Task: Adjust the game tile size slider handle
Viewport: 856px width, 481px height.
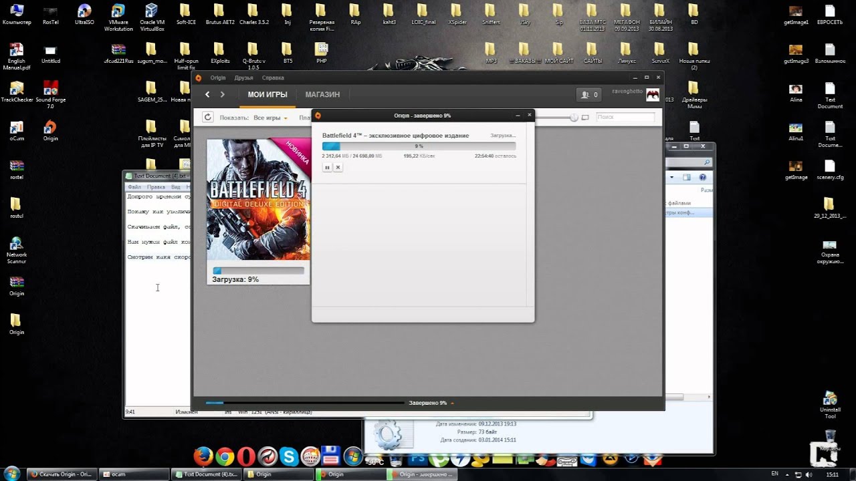Action: tap(574, 118)
